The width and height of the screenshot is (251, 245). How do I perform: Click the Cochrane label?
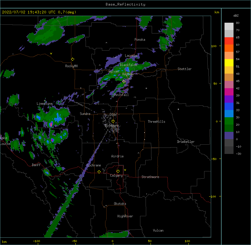pyautogui.click(x=94, y=165)
